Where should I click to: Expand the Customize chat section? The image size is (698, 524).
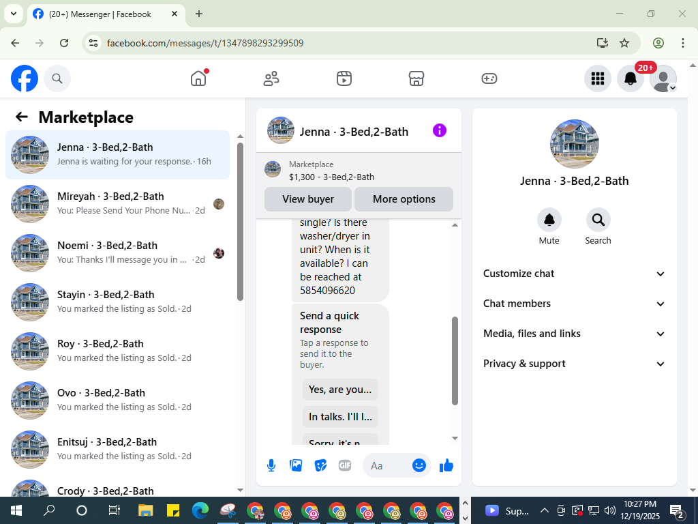(574, 274)
